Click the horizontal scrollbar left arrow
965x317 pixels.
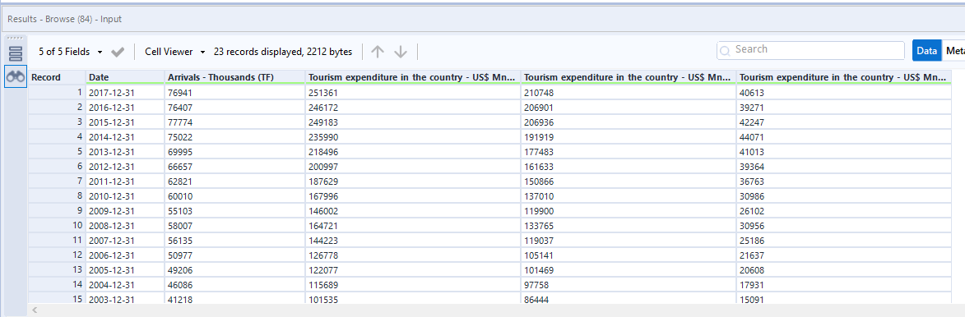coord(35,310)
